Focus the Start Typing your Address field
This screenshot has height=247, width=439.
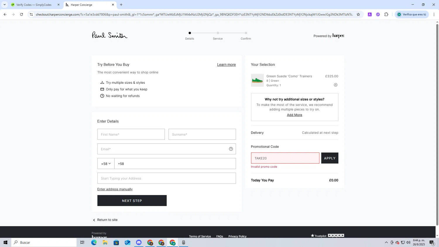coord(167,178)
